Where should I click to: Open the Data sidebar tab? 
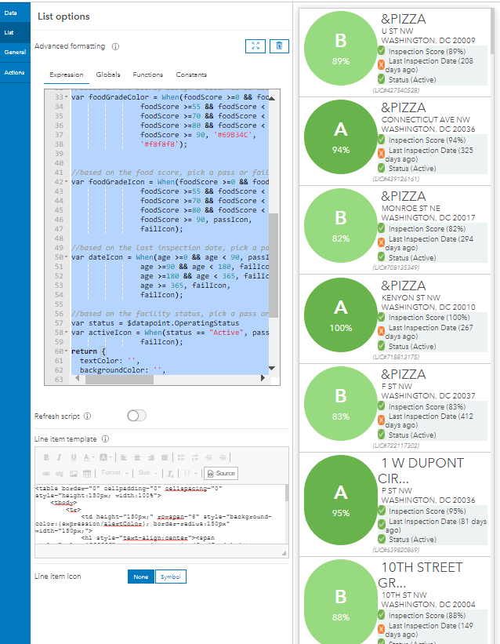pos(15,13)
